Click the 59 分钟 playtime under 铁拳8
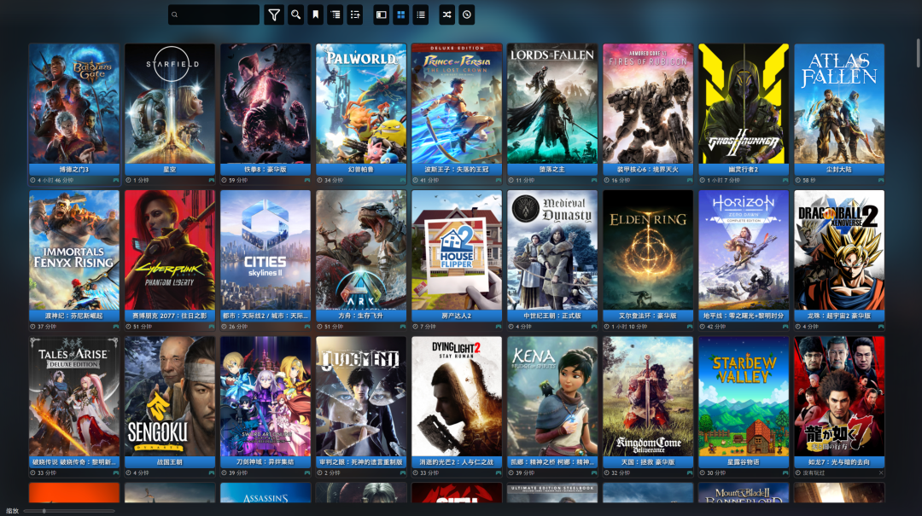Image resolution: width=922 pixels, height=516 pixels. 236,181
